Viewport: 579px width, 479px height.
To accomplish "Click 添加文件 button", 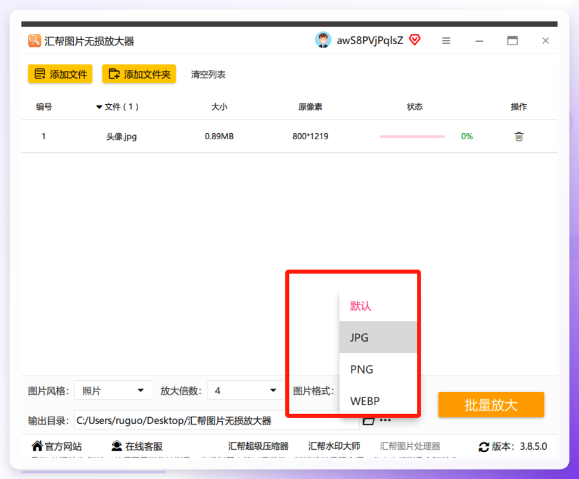I will (60, 74).
